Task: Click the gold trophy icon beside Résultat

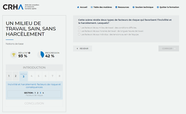Action: 14,55
